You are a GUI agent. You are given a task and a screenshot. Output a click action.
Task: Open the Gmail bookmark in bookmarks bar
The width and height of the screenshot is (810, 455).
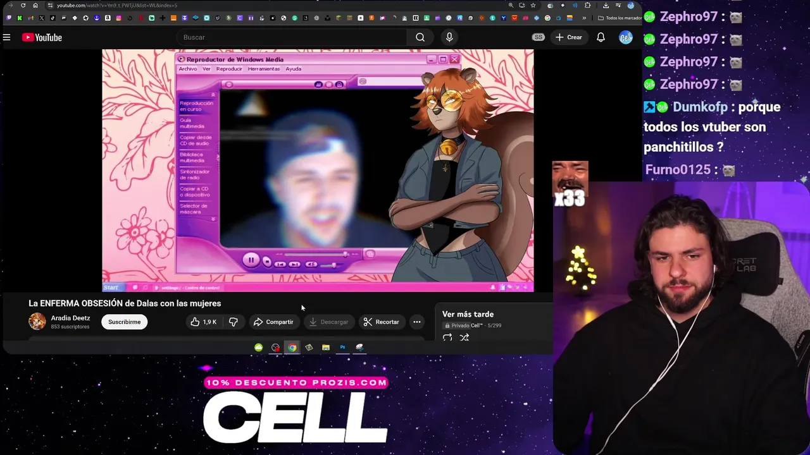tap(30, 18)
